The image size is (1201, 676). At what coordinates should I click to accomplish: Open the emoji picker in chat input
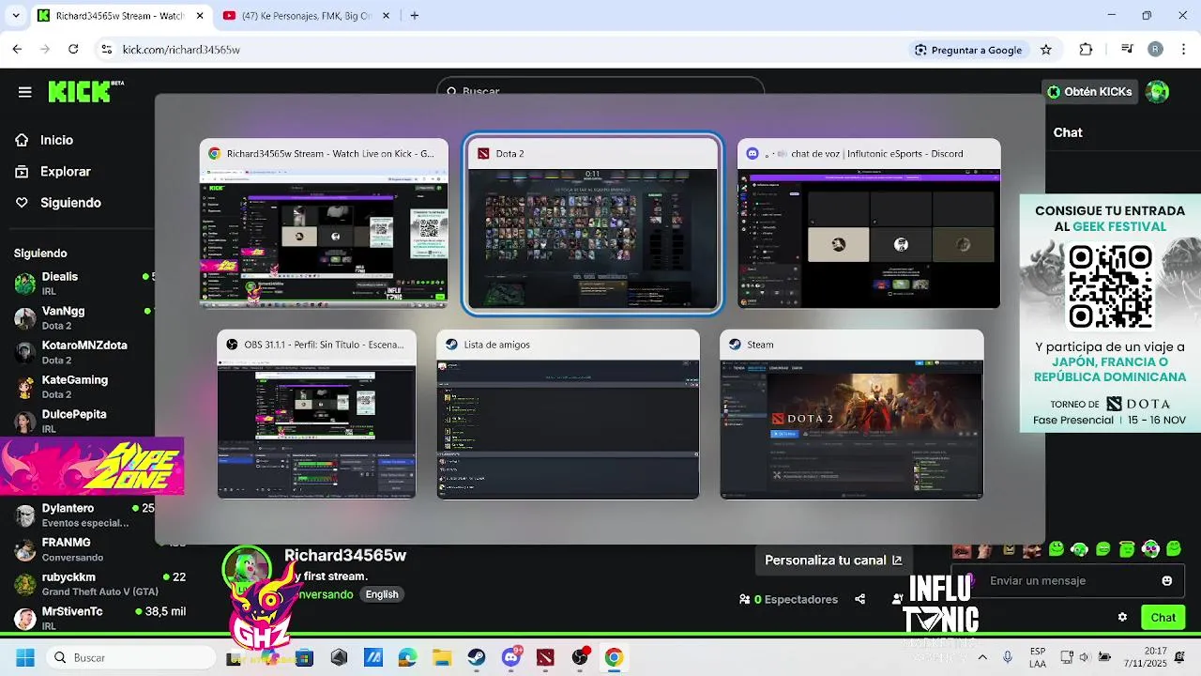1167,580
